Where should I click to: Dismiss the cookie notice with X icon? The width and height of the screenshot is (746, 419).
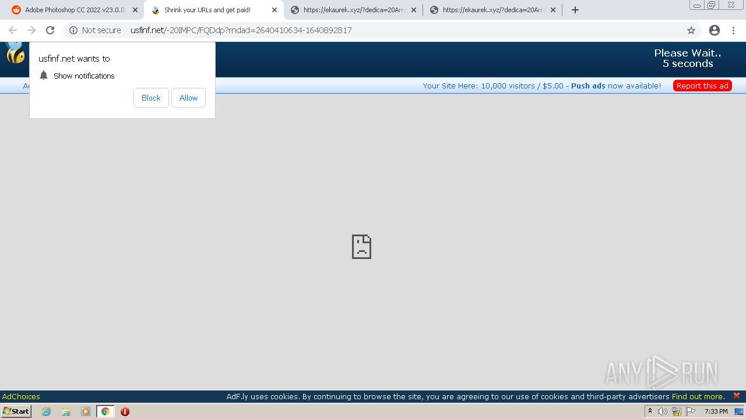pos(737,396)
